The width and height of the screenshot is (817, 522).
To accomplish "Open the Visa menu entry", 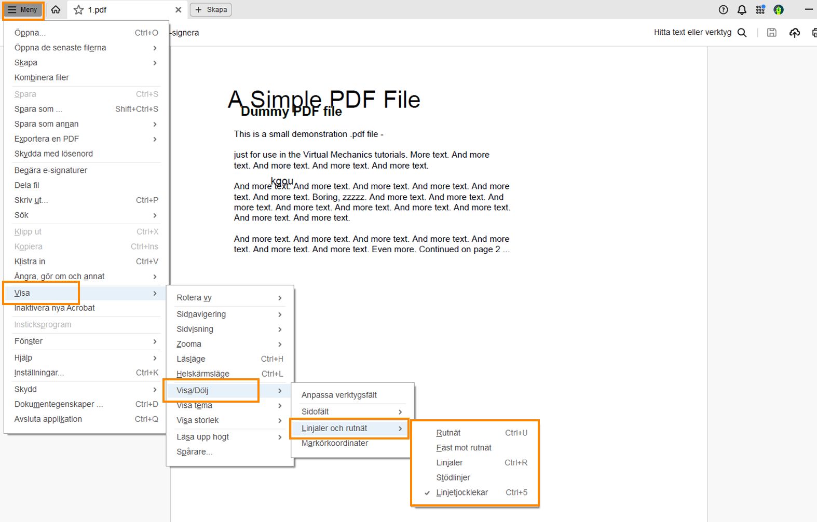I will click(x=86, y=293).
